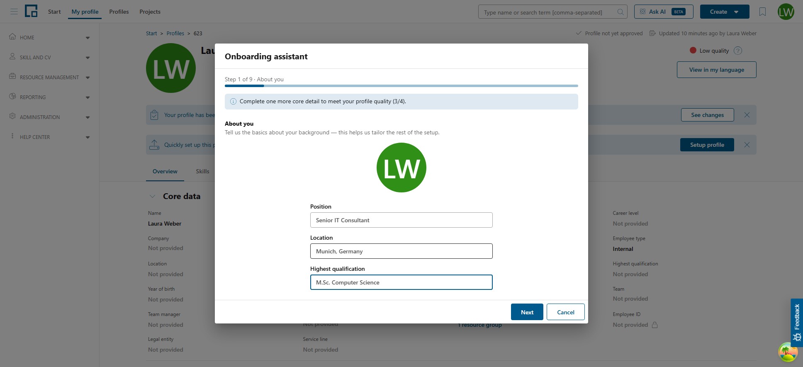The height and width of the screenshot is (367, 803).
Task: Click the Low quality help question icon
Action: pyautogui.click(x=738, y=51)
